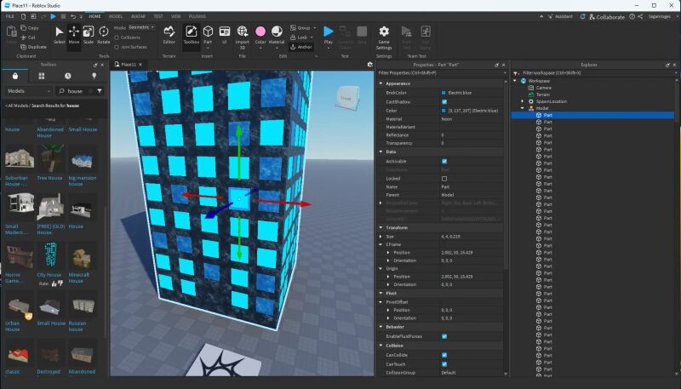Viewport: 681px width, 389px height.
Task: Click the All Models breadcrumb link
Action: 19,105
